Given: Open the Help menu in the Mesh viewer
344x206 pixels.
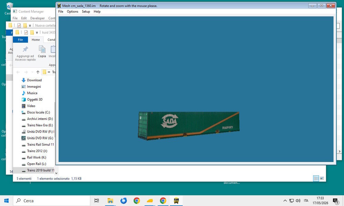Looking at the screenshot, I should 97,12.
